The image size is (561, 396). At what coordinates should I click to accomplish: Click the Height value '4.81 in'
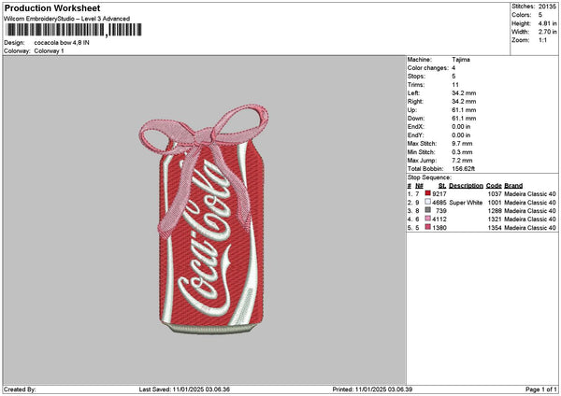[x=547, y=23]
